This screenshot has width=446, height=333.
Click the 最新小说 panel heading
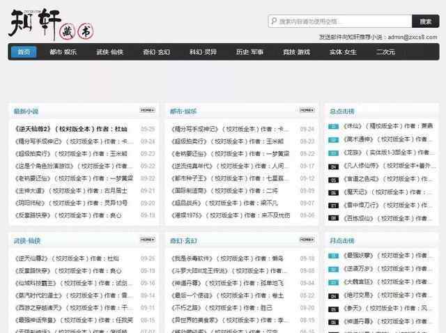pos(26,111)
